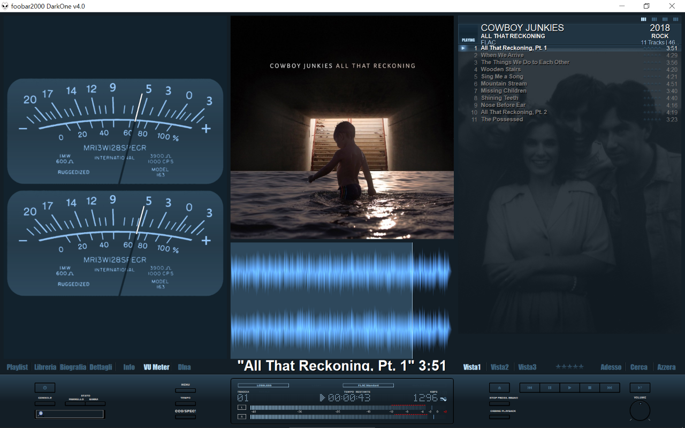Screen dimensions: 685x428
Task: Click the eject button icon
Action: (x=499, y=388)
